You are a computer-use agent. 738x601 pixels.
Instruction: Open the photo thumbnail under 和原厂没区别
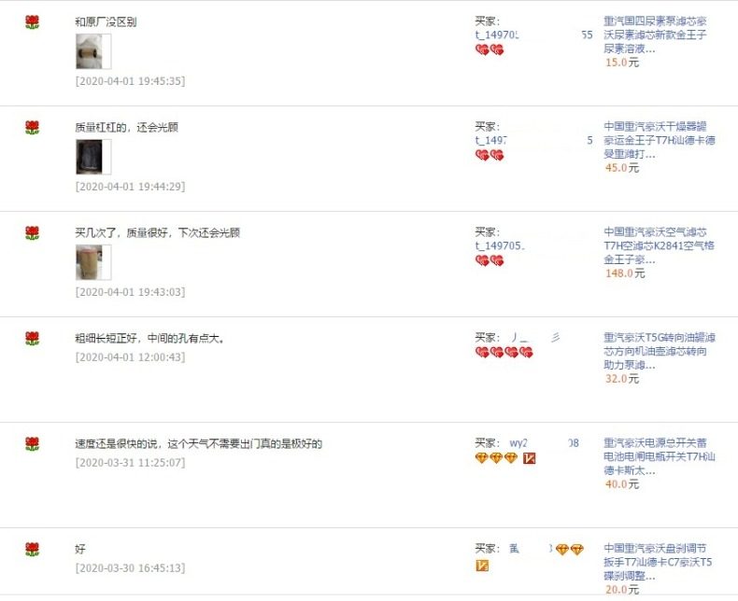93,51
